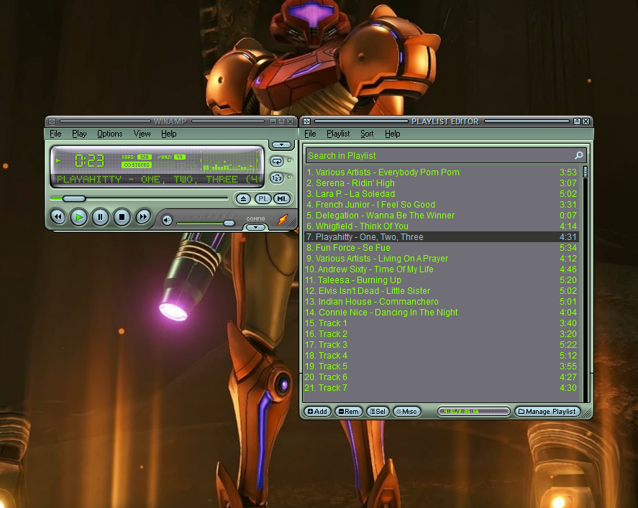Viewport: 638px width, 508px height.
Task: Click the volume slider thumb
Action: (229, 223)
